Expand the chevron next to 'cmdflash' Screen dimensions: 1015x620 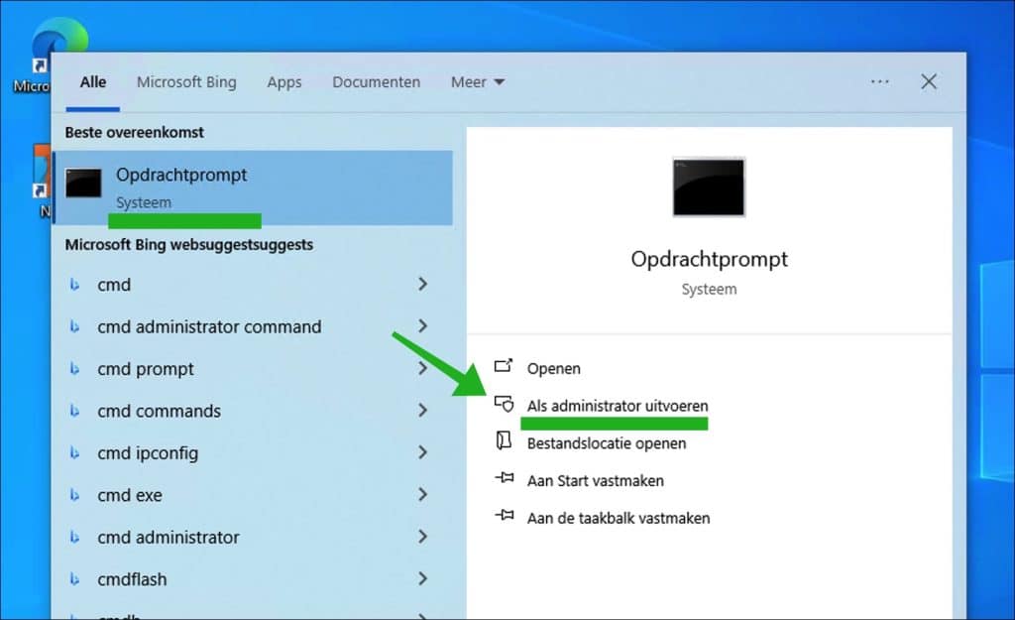pos(422,578)
